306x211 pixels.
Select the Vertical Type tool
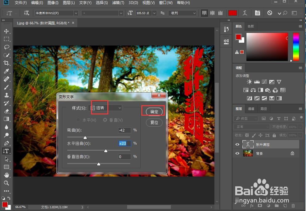(x=6, y=151)
